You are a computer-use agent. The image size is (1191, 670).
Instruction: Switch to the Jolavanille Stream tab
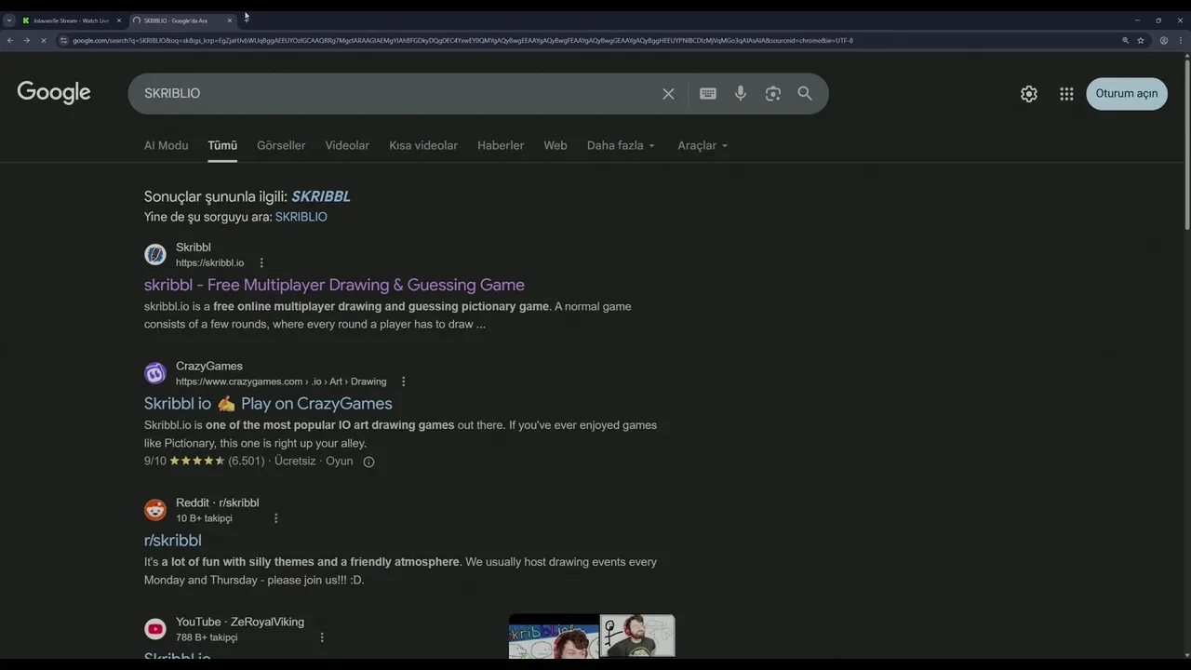[71, 20]
